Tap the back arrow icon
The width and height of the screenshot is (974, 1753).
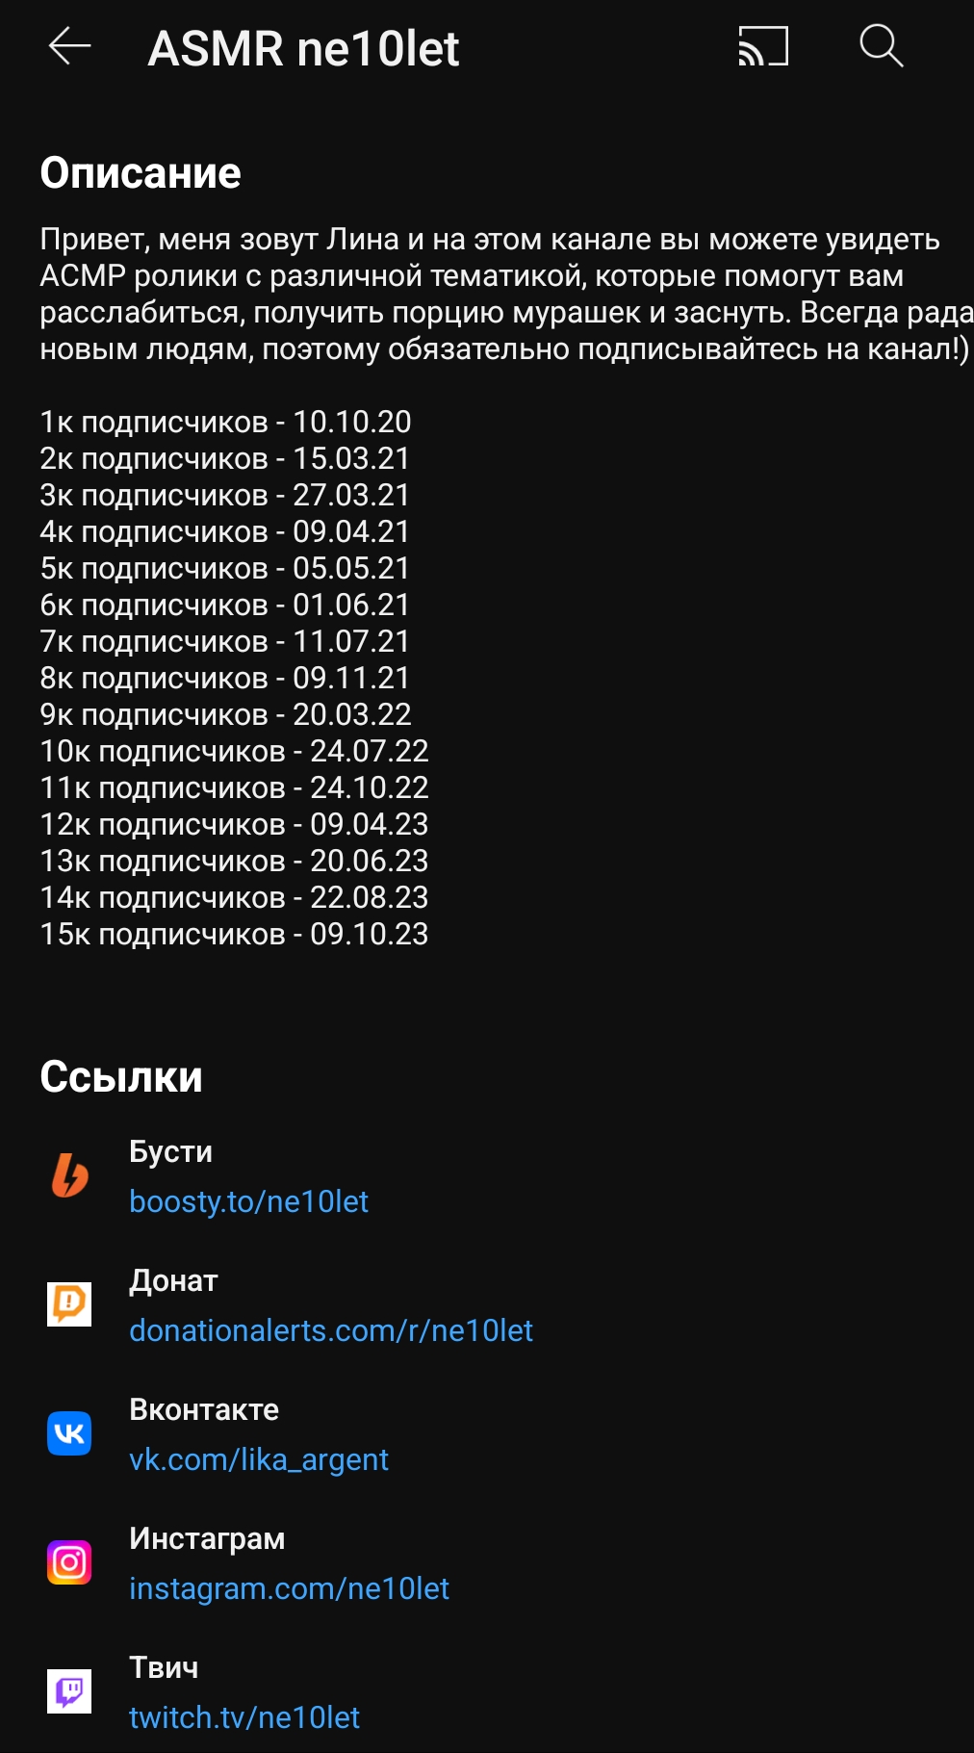coord(69,46)
